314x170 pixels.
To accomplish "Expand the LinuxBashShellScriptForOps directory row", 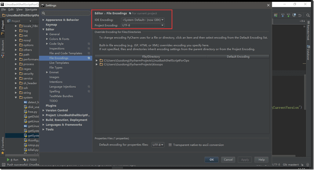I will click(97, 60).
